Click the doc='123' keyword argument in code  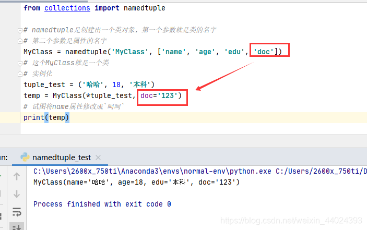[x=159, y=95]
